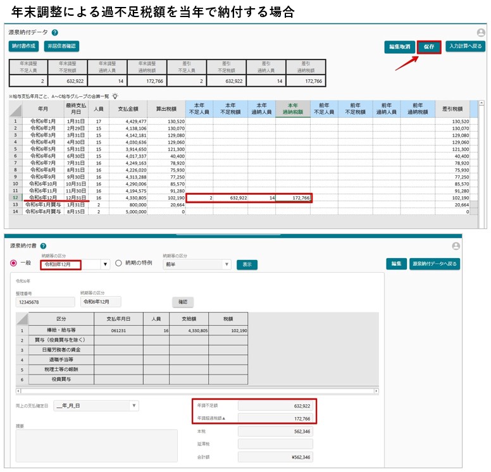The height and width of the screenshot is (472, 491).
Task: Open the 令和6年12月 period dropdown
Action: pos(105,264)
